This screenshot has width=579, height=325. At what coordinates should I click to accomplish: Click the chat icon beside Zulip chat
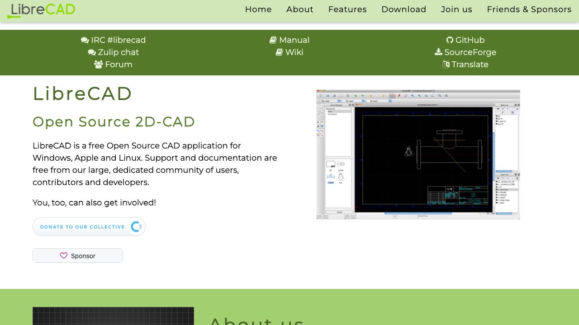click(92, 52)
